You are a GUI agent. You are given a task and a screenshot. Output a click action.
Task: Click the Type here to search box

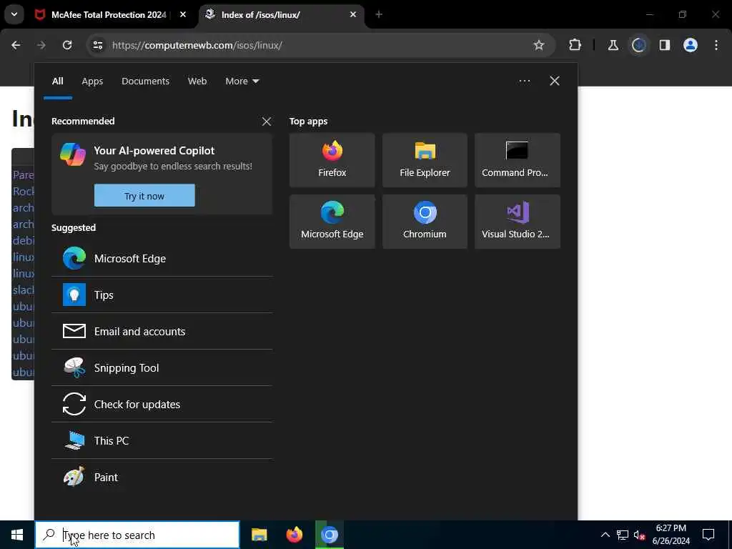(x=137, y=535)
